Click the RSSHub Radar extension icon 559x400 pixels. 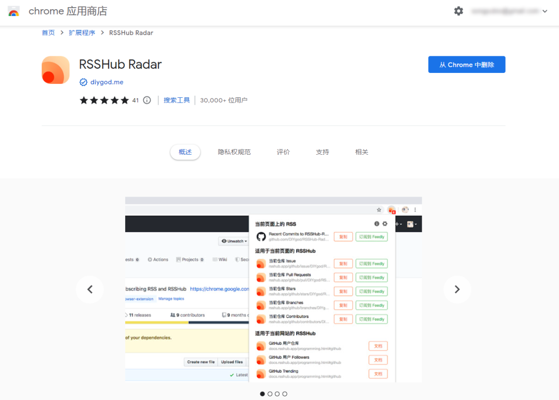[x=55, y=69]
